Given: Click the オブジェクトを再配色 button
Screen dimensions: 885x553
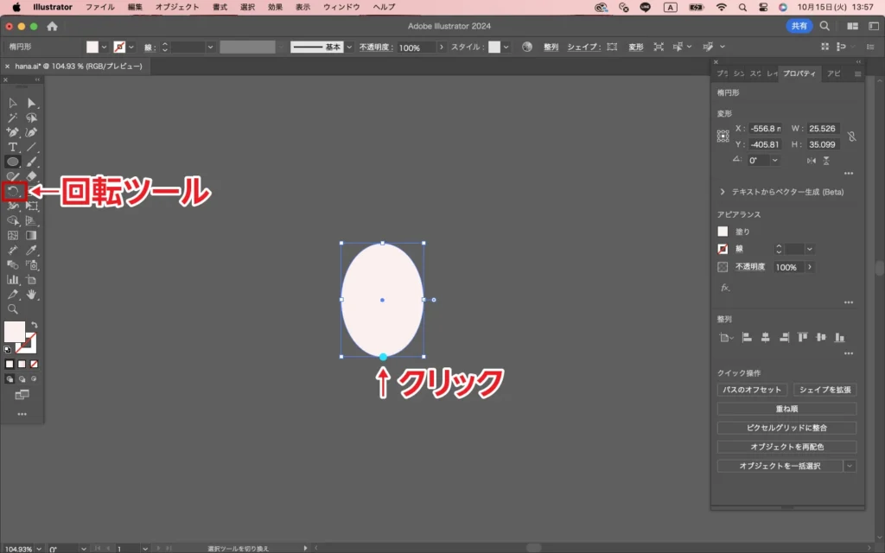Looking at the screenshot, I should point(786,447).
